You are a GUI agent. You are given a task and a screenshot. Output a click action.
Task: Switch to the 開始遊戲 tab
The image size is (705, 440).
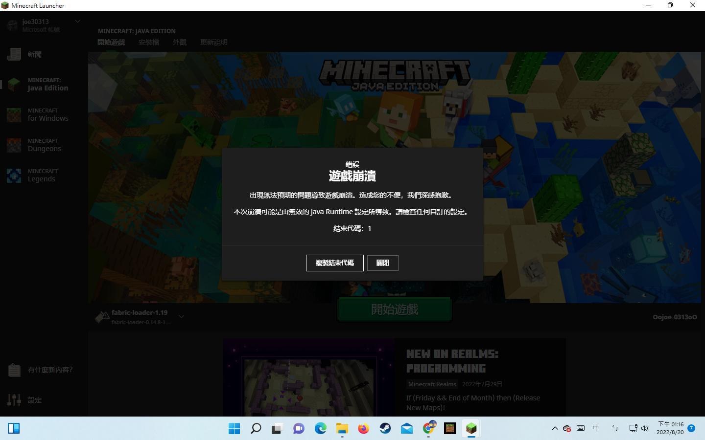[x=111, y=43]
